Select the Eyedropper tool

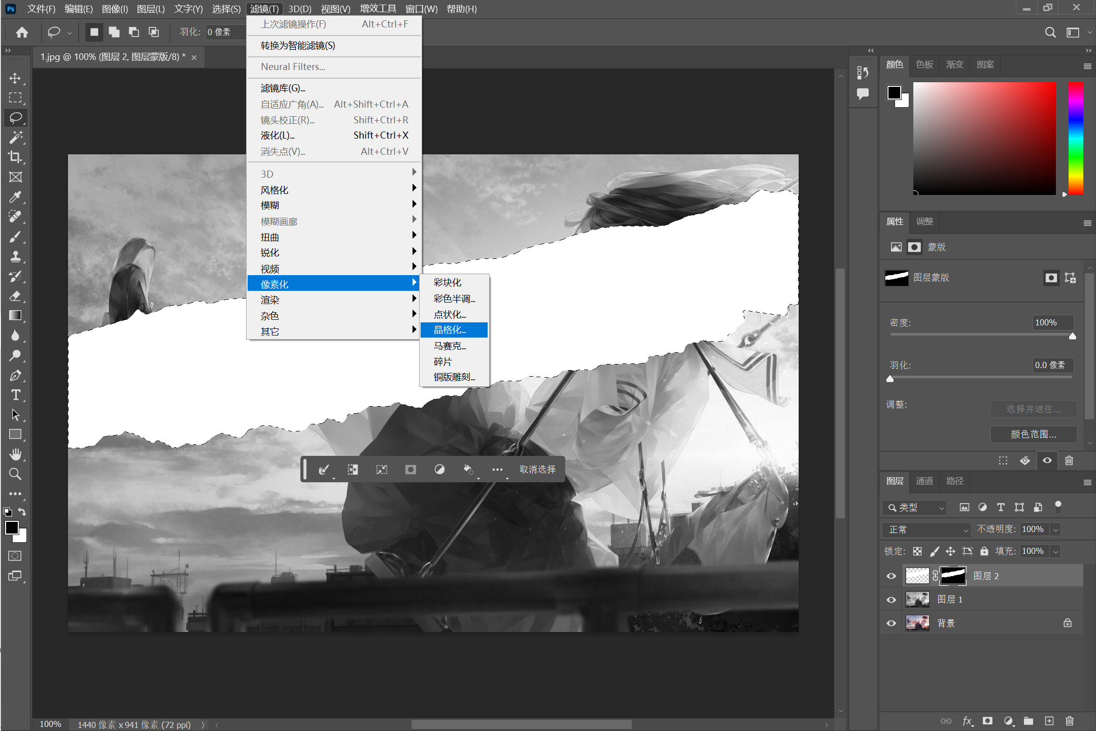[15, 197]
